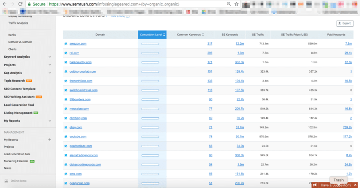Click the external link icon beside ems.com
The image size is (360, 188).
coord(66,174)
